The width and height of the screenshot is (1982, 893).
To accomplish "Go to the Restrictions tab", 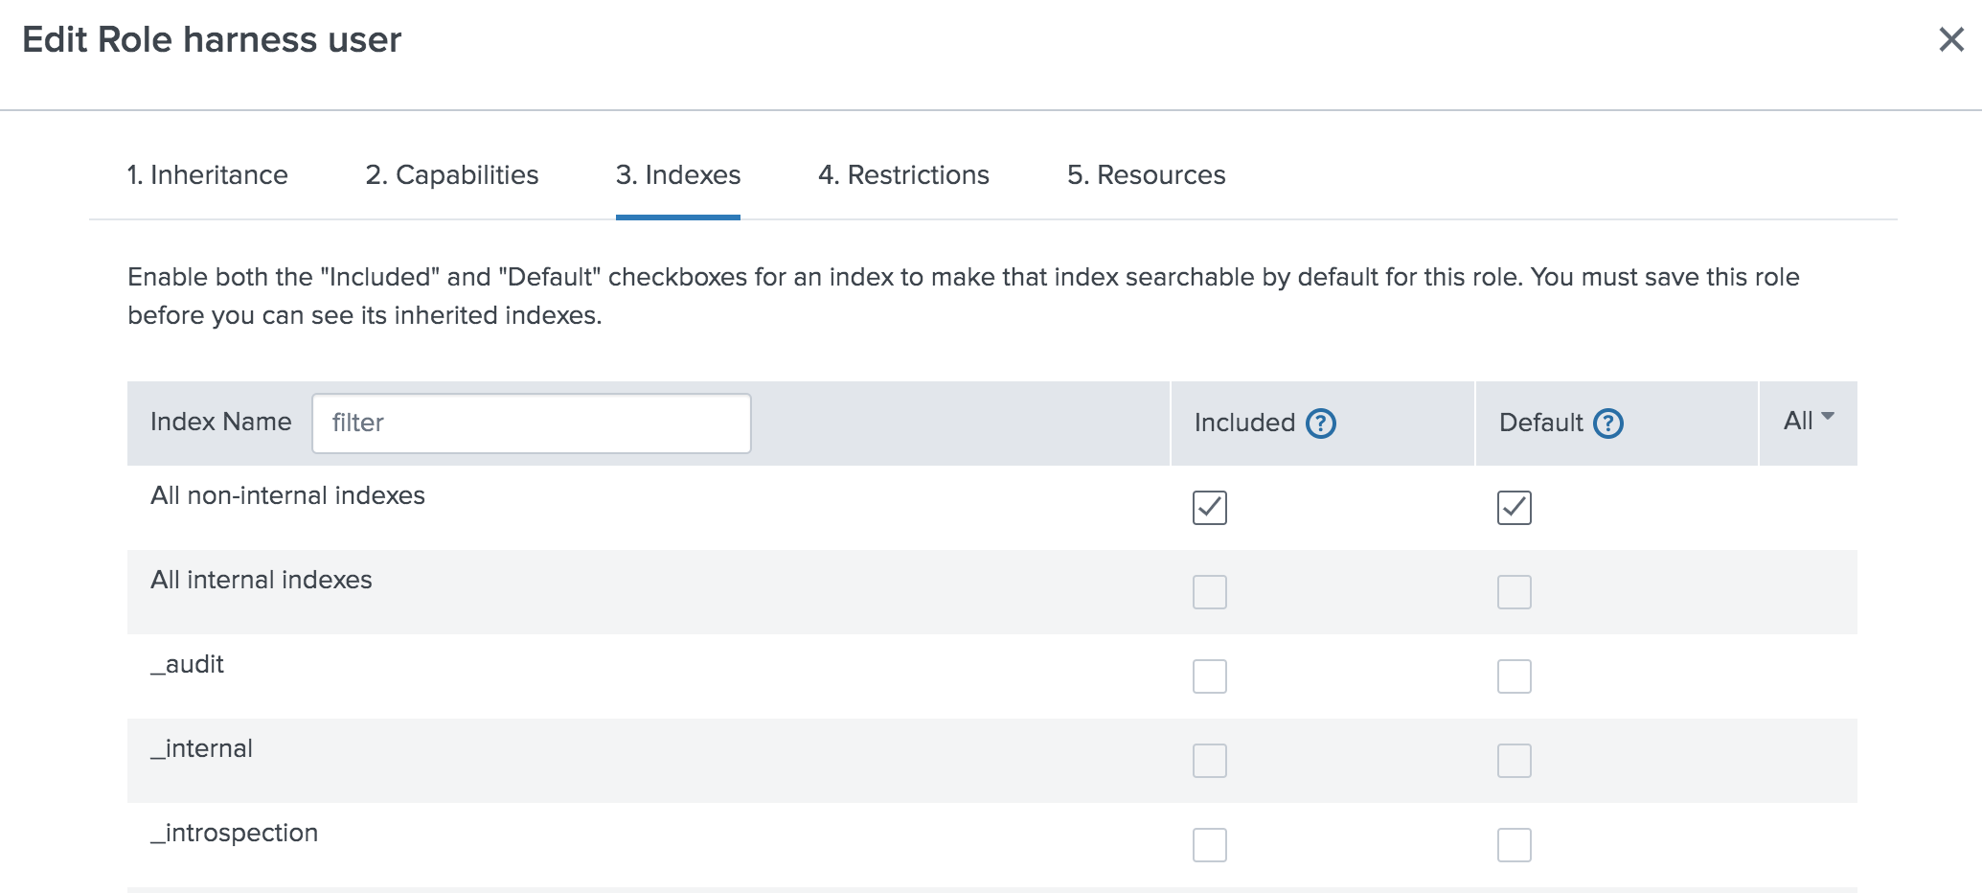I will (902, 175).
